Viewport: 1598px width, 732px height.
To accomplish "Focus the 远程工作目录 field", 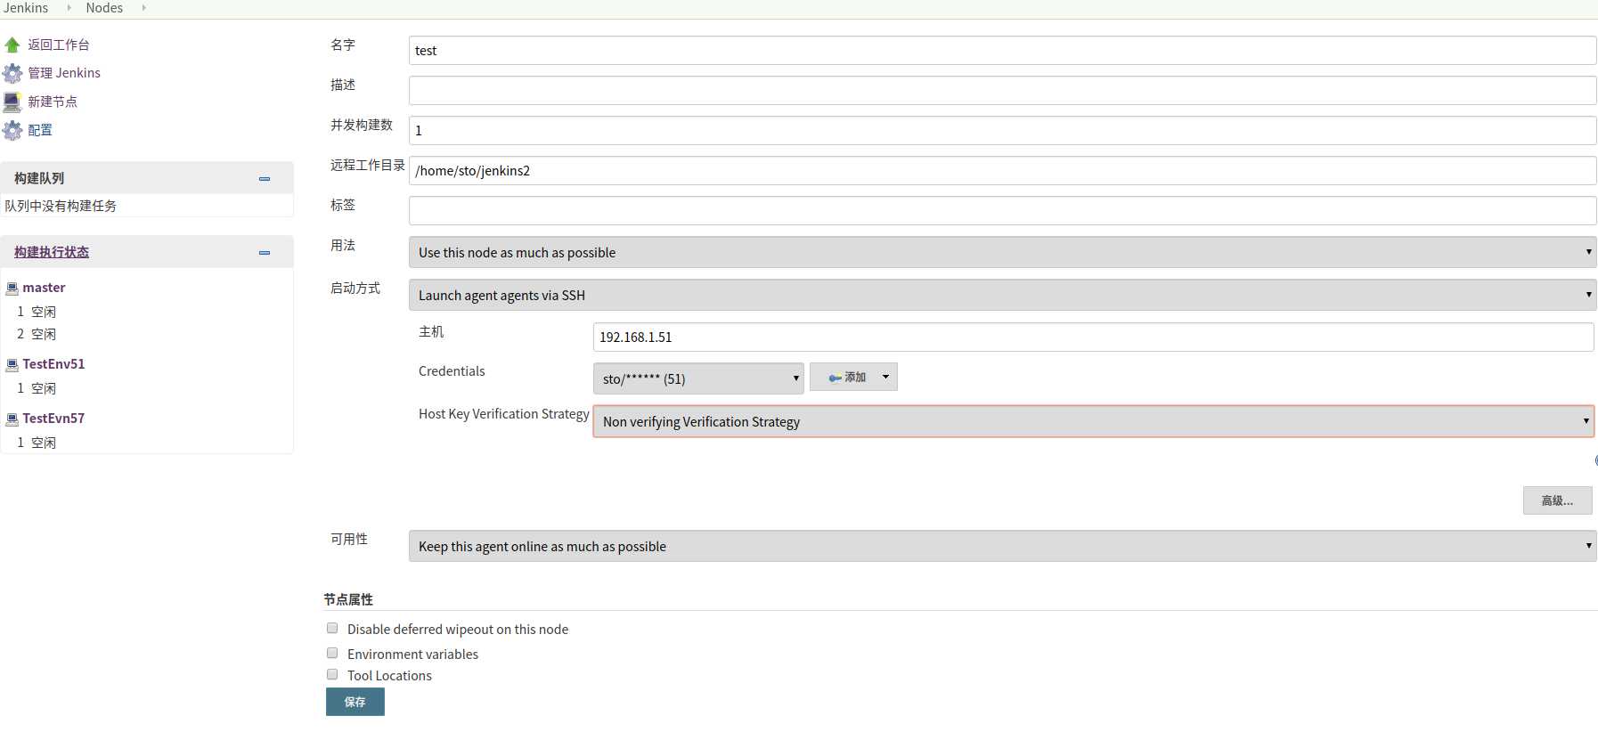I will click(x=1002, y=171).
